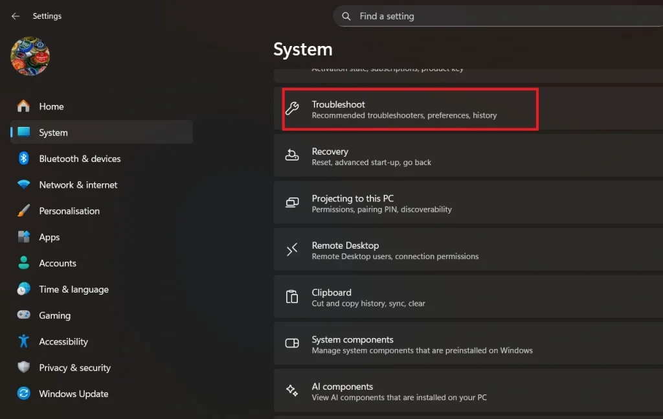Click the Accounts person icon
Viewport: 663px width, 419px height.
(24, 263)
